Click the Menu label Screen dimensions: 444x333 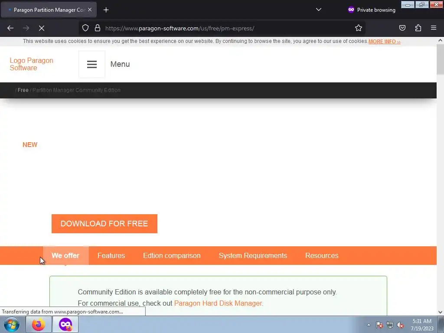coord(120,64)
